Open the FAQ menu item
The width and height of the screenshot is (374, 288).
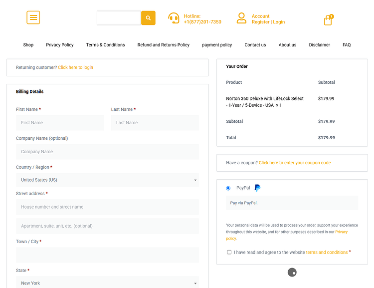[347, 45]
